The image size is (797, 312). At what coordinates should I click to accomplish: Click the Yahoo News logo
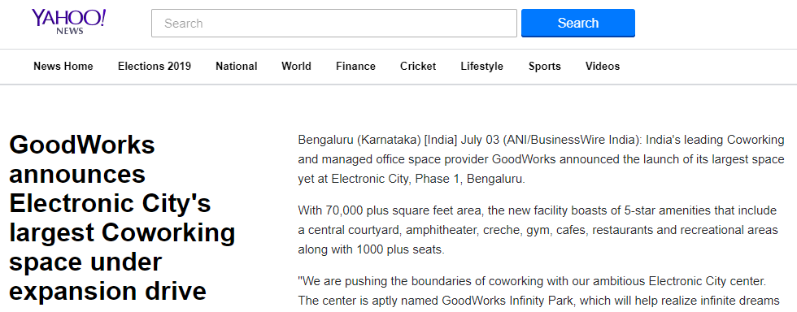coord(68,22)
